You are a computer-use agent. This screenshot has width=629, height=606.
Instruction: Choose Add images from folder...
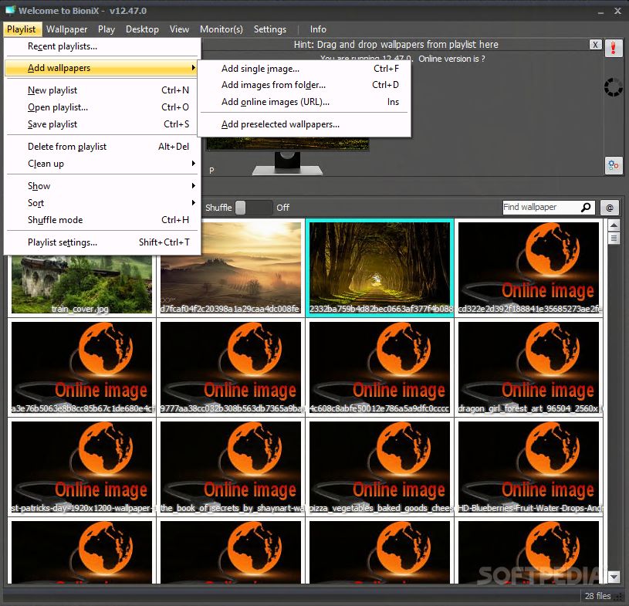(303, 85)
